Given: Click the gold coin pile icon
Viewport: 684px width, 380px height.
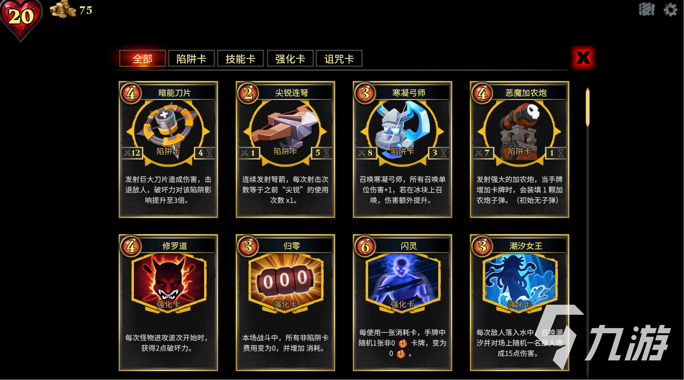Looking at the screenshot, I should coord(63,9).
